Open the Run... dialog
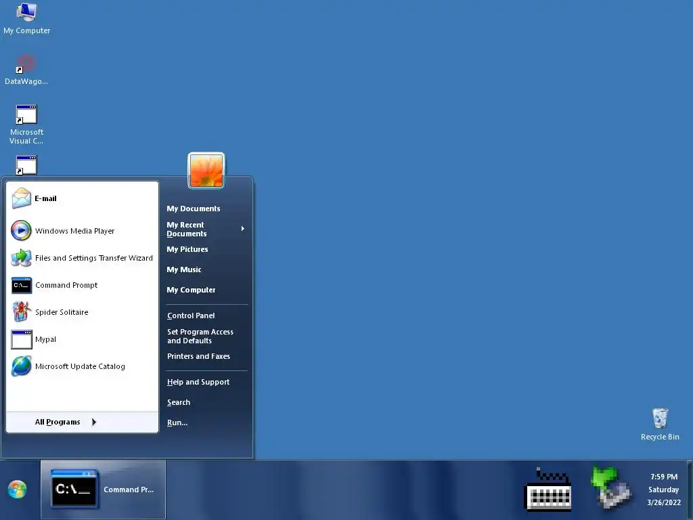Screen dimensions: 693x520 [177, 422]
